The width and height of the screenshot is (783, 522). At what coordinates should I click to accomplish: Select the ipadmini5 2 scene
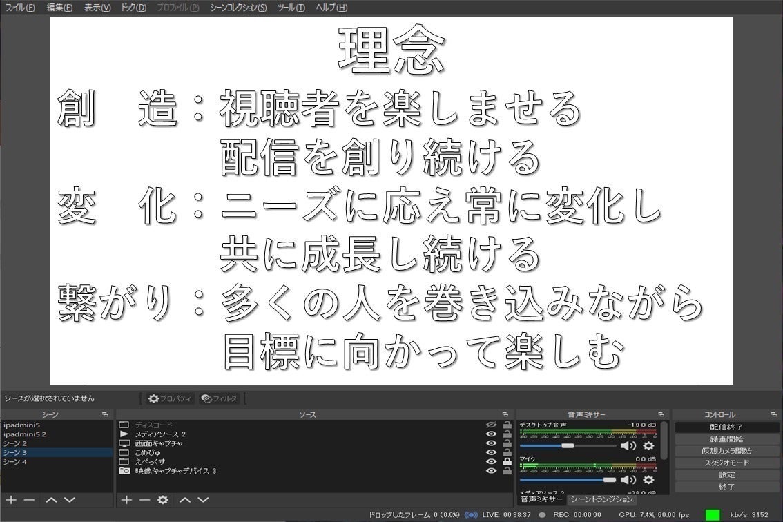25,434
